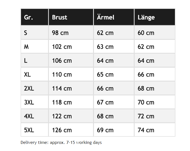The image size is (190, 151).
Task: Select the S size cell
Action: point(26,33)
